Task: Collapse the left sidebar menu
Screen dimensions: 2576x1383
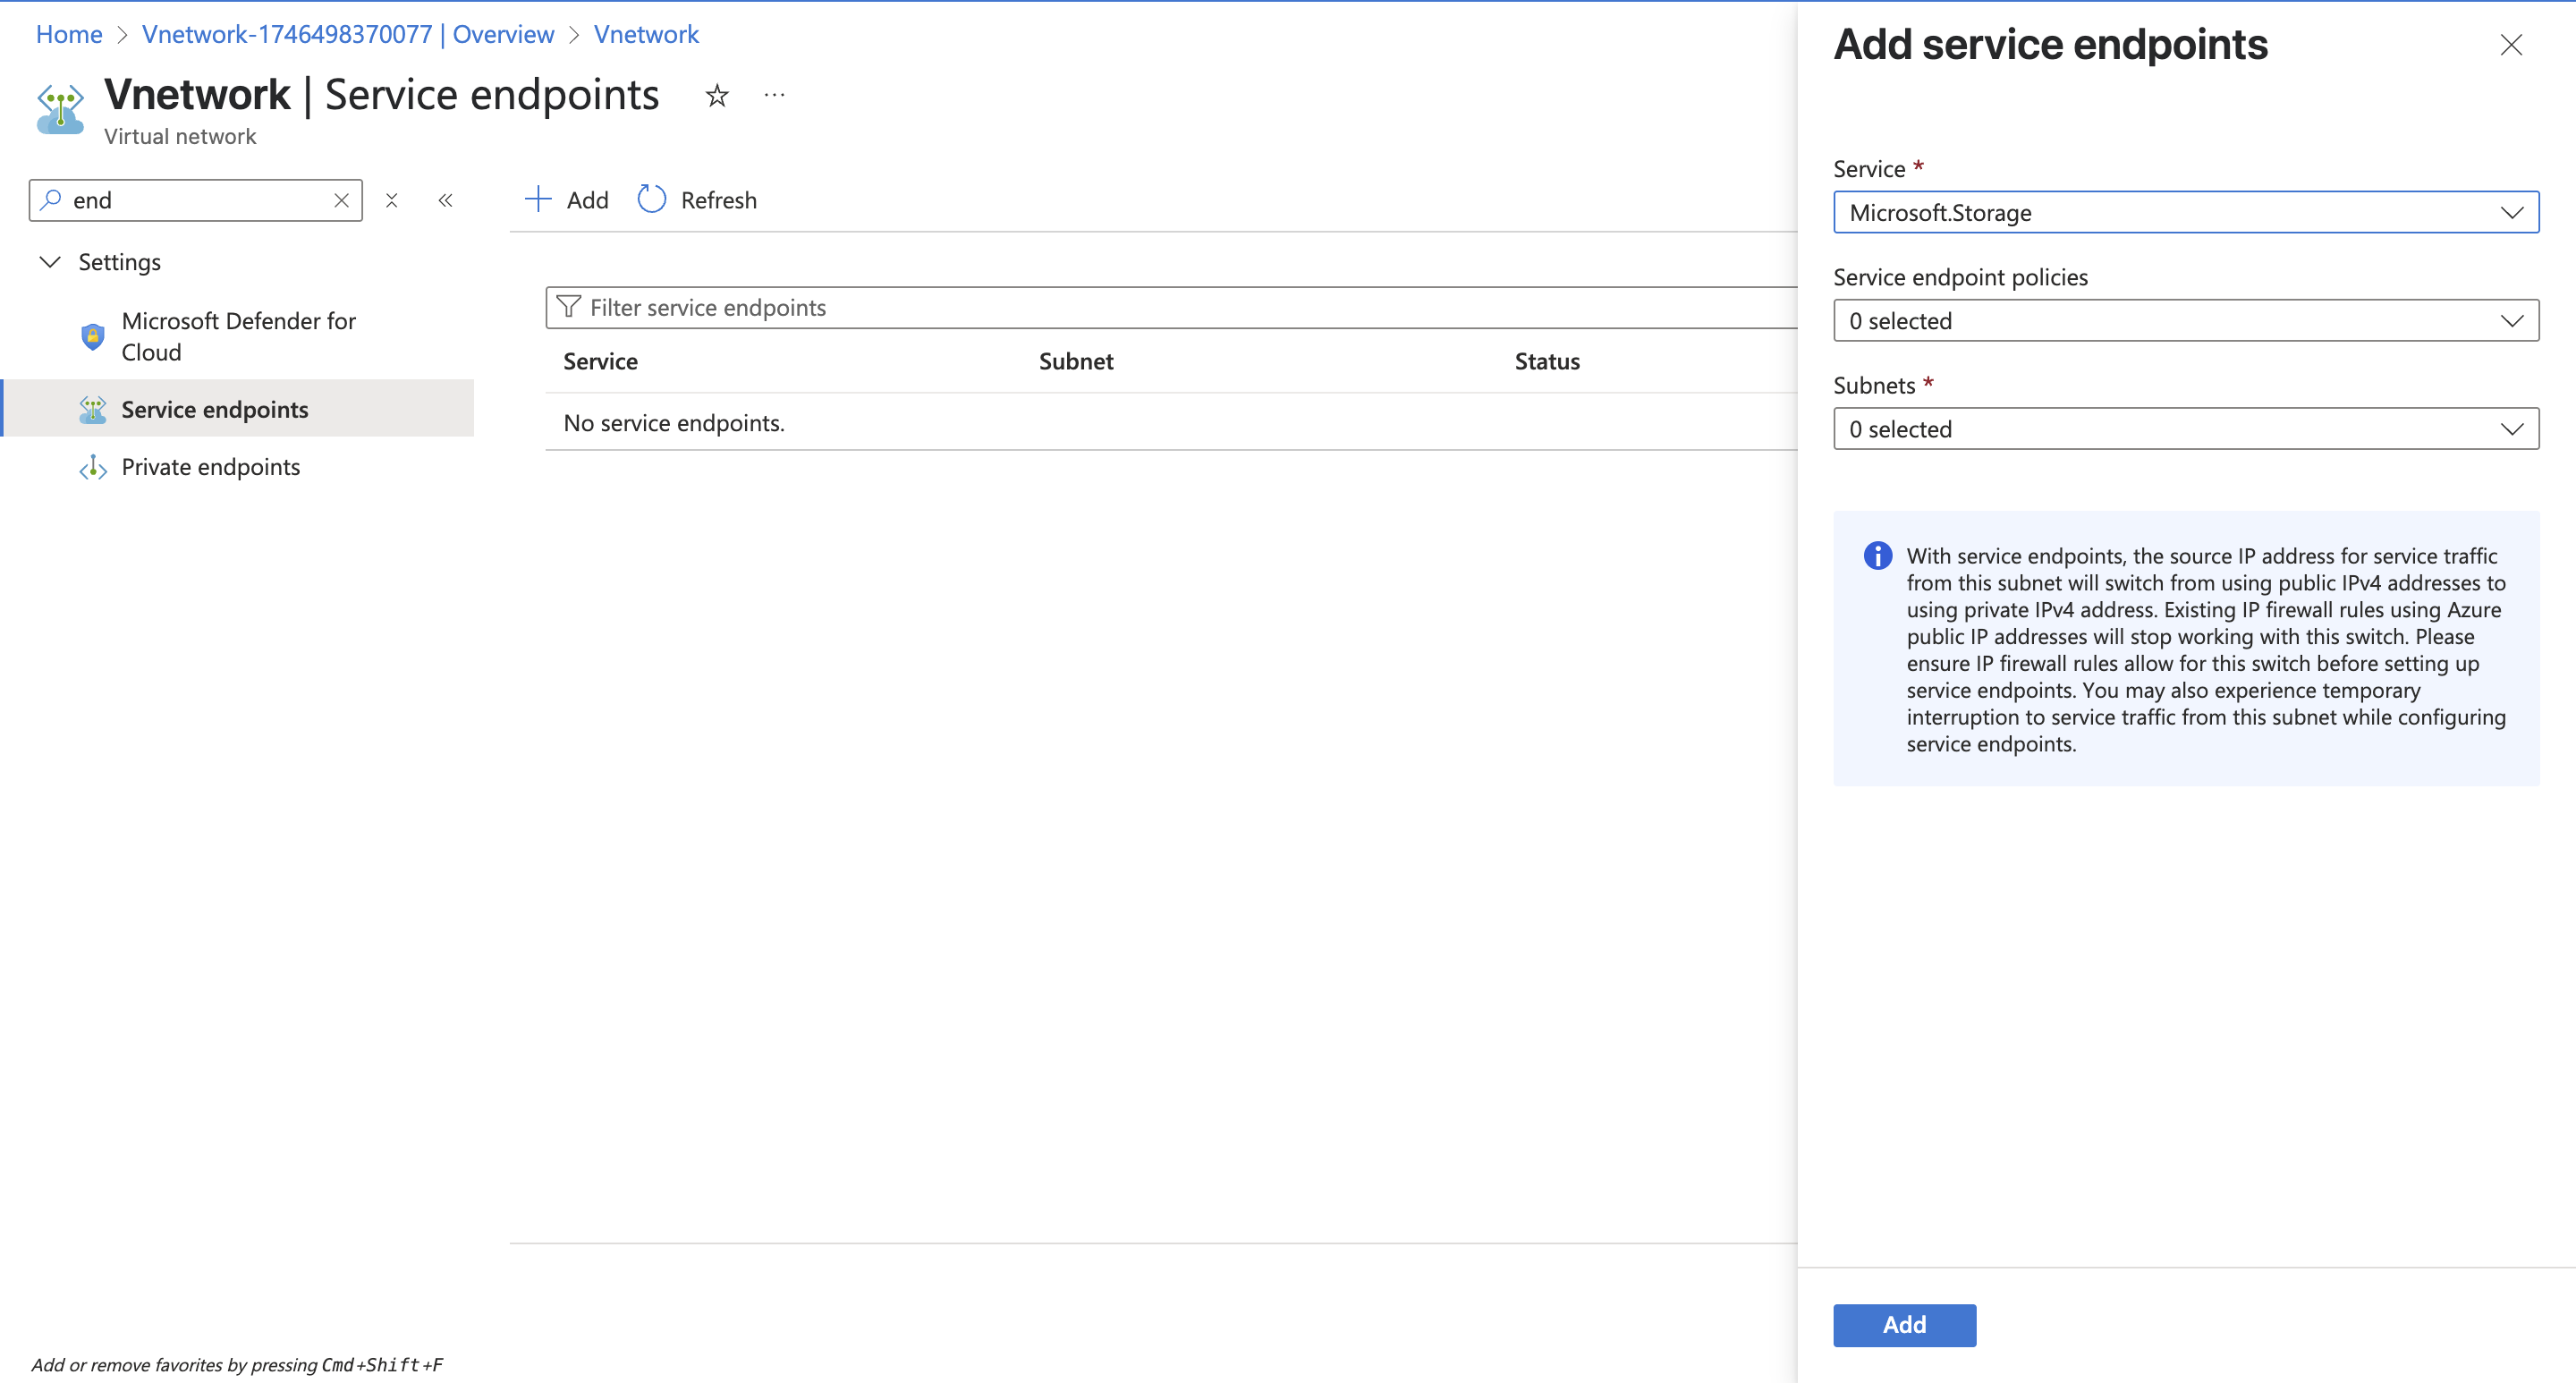Action: [x=446, y=200]
